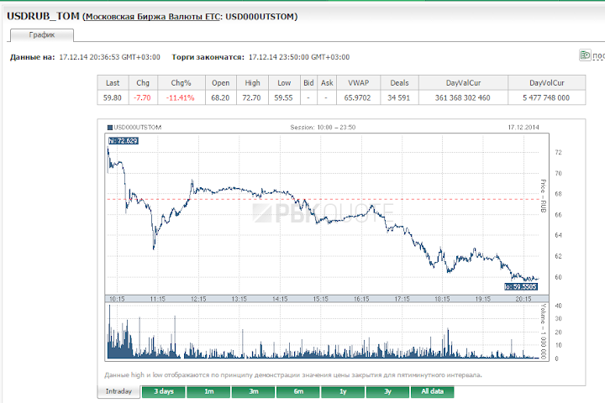Show the 3y chart range
This screenshot has height=403, width=605.
387,391
